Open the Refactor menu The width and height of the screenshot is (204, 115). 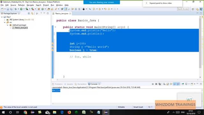click(21, 5)
